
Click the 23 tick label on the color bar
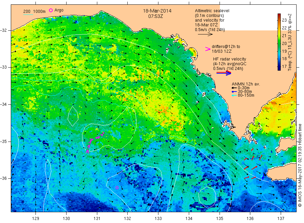coord(284,20)
